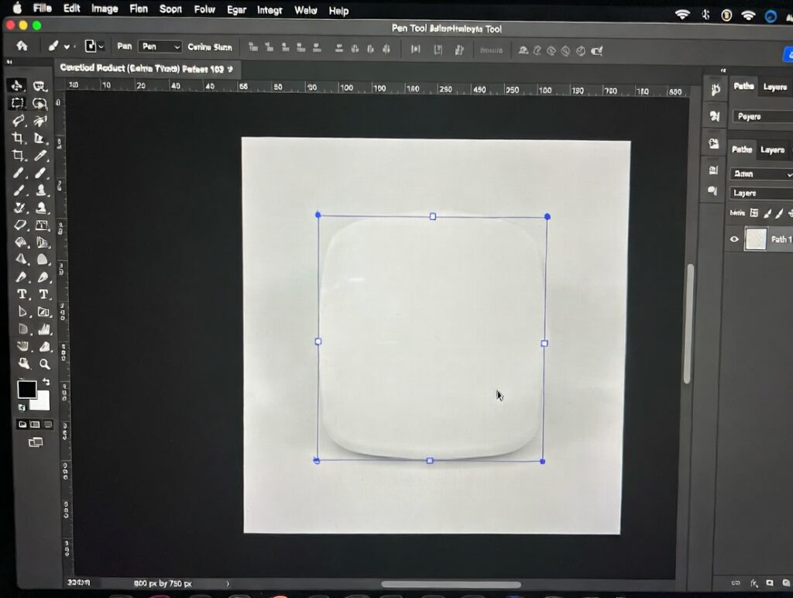This screenshot has height=598, width=793.
Task: Select the Move tool in the toolbar
Action: tap(17, 85)
